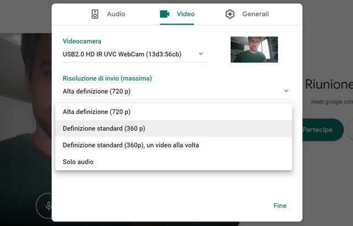Switch to the Audio tab label
The width and height of the screenshot is (353, 226).
116,14
